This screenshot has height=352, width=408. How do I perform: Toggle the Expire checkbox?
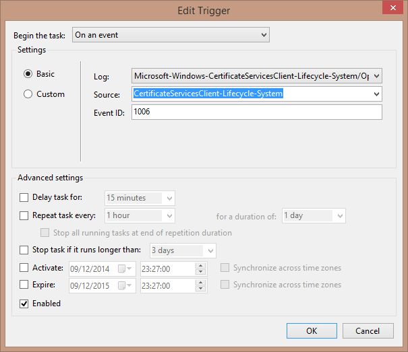coord(24,285)
